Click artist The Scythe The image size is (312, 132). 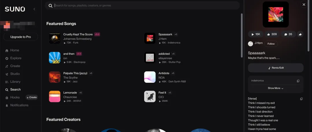click(70, 78)
